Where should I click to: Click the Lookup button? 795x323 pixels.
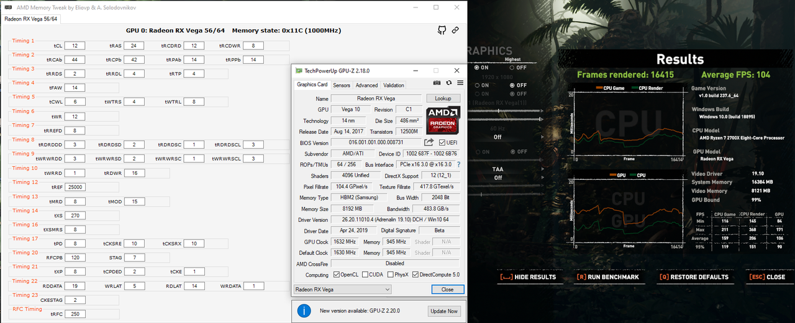pyautogui.click(x=443, y=99)
